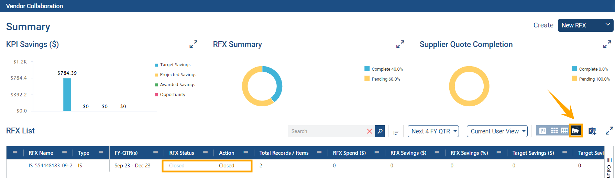Click into the RFX List search field
Screen dimensions: 615x178
327,131
